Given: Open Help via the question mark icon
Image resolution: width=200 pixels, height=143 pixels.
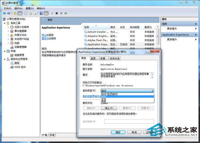Looking at the screenshot, I should pyautogui.click(x=41, y=13).
